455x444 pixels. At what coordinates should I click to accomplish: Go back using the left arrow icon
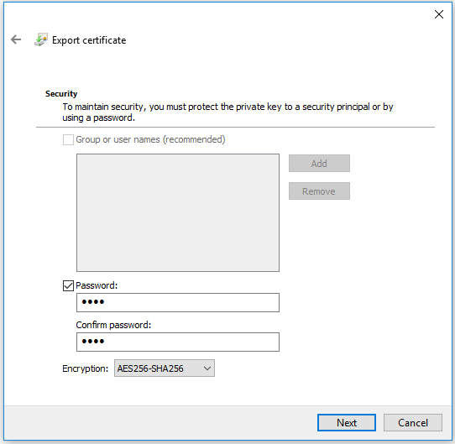point(16,39)
